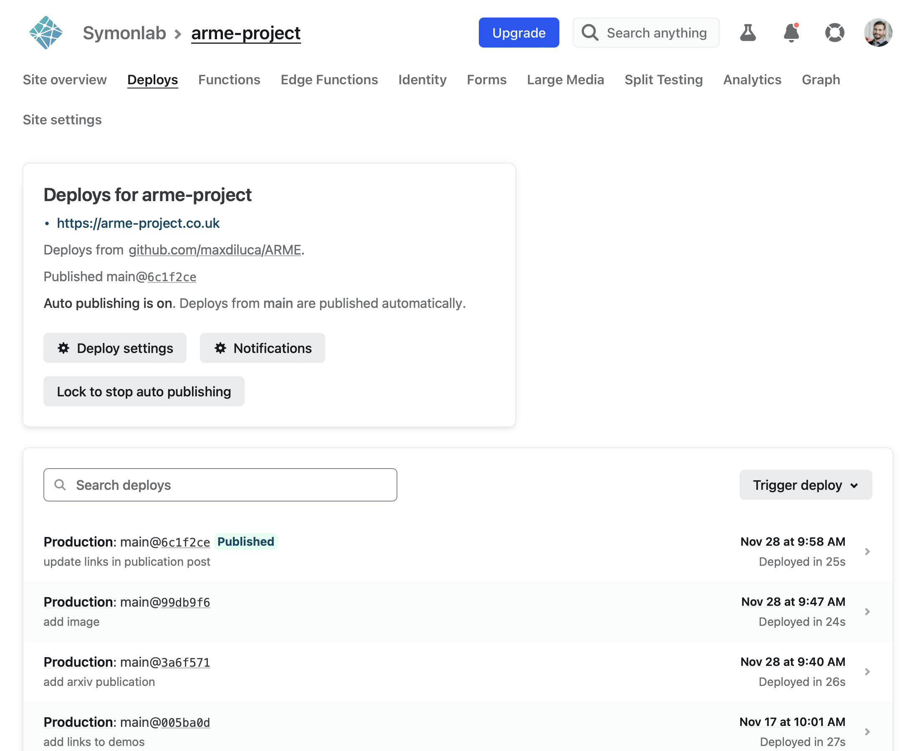Image resolution: width=910 pixels, height=751 pixels.
Task: Open the https://arme-project.co.uk link
Action: coord(138,223)
